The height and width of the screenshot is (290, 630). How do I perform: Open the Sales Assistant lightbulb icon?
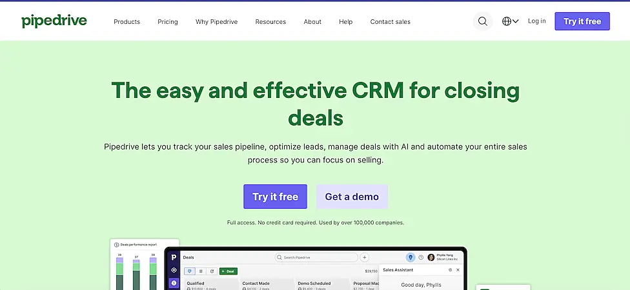point(411,258)
